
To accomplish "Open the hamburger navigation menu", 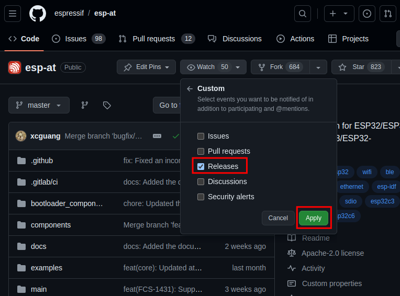I will pyautogui.click(x=13, y=14).
